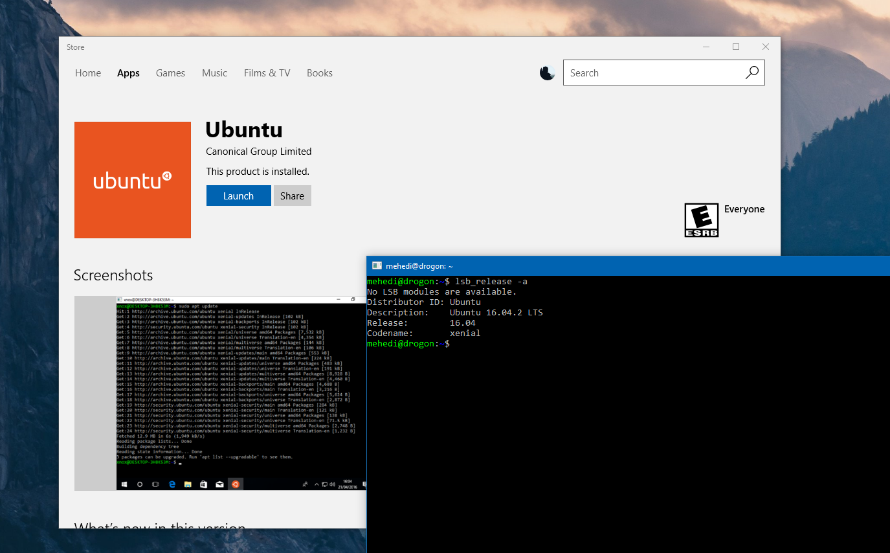This screenshot has height=553, width=890.
Task: Click Canonical Group Limited publisher name
Action: [x=258, y=152]
